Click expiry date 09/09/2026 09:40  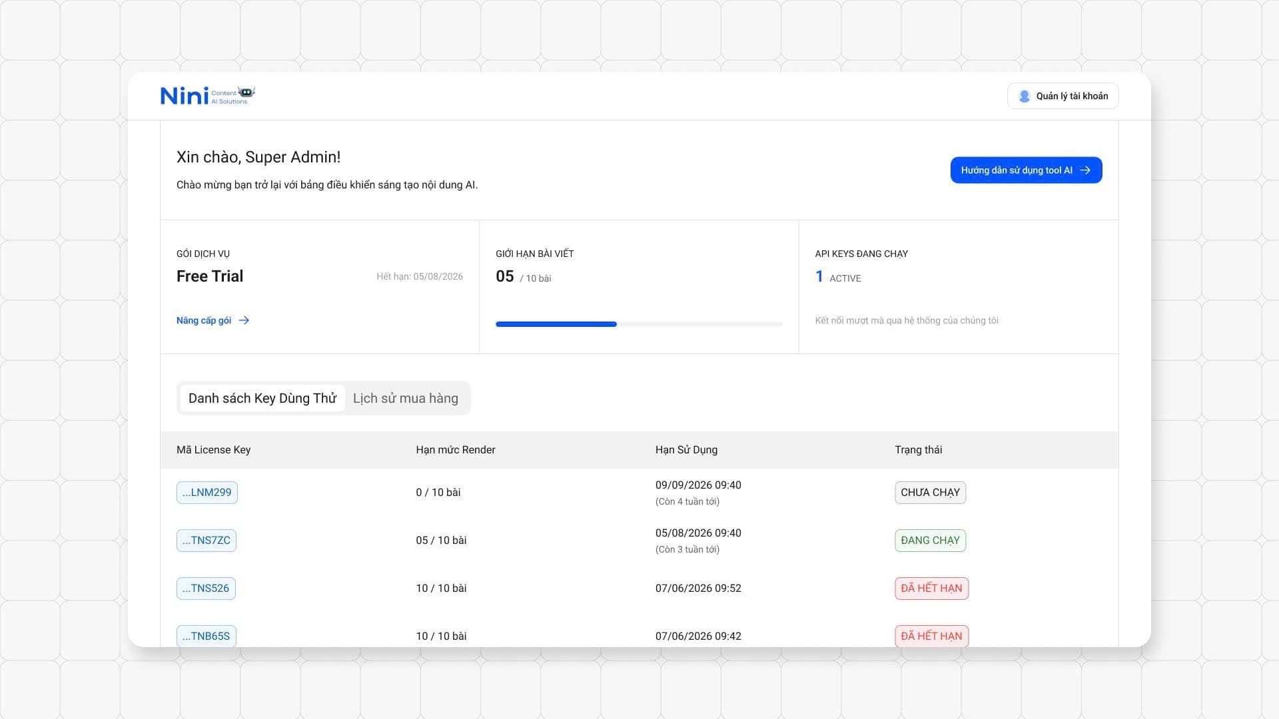(x=698, y=485)
